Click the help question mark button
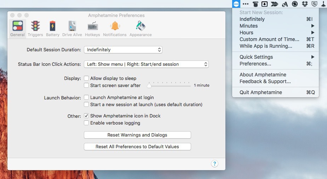 (214, 163)
